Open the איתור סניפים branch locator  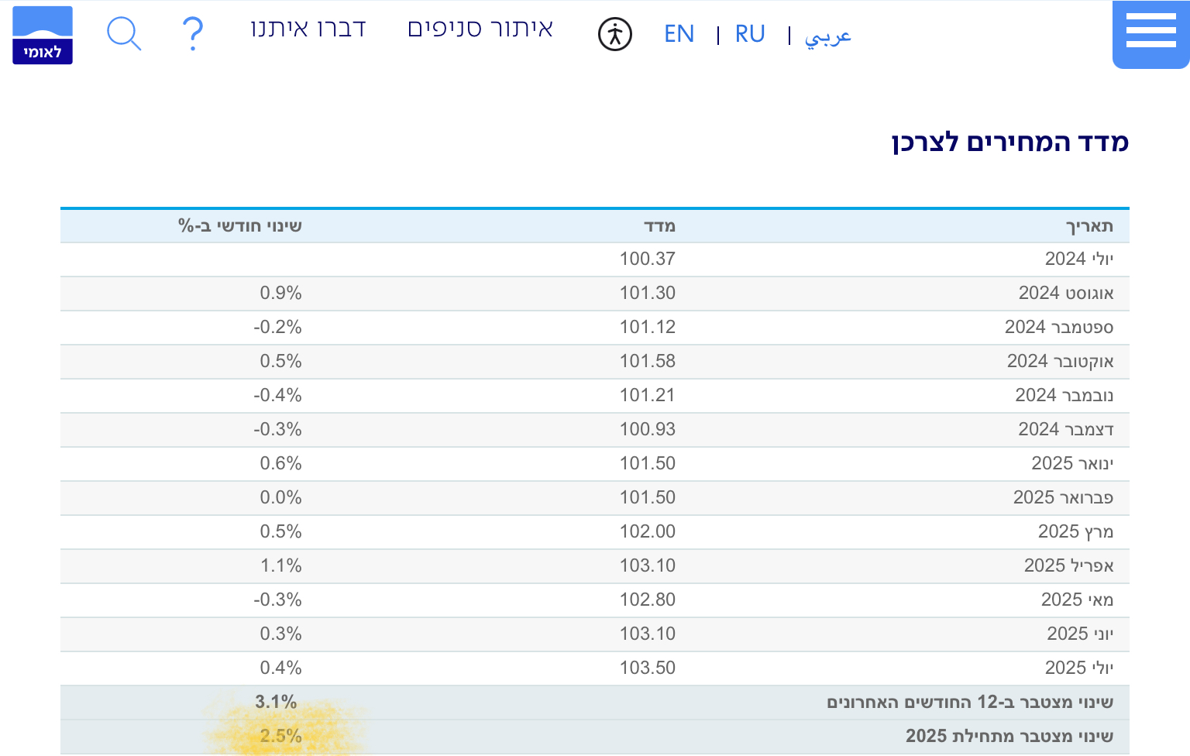point(480,29)
